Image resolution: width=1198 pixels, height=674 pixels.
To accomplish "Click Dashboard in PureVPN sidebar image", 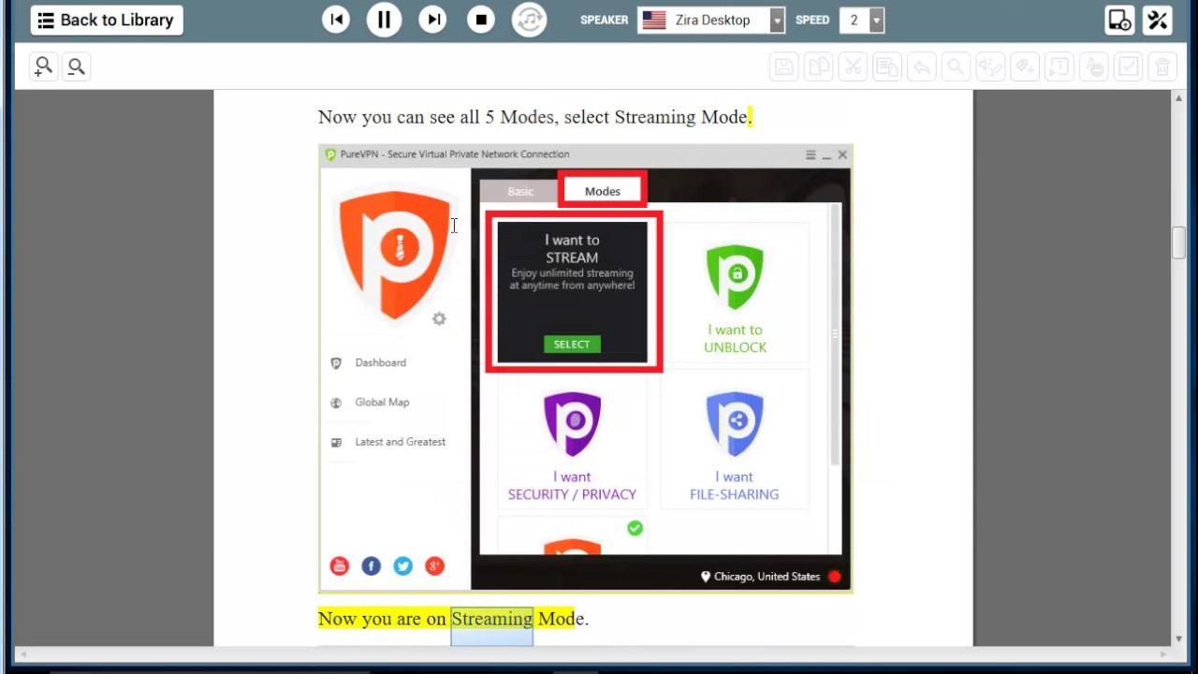I will point(380,363).
